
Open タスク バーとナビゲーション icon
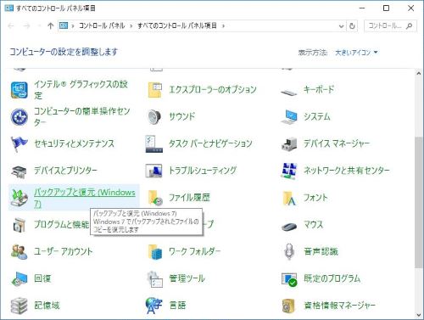tap(153, 143)
